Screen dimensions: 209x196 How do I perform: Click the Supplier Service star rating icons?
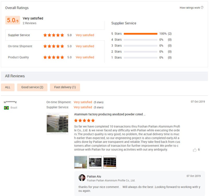coord(54,35)
